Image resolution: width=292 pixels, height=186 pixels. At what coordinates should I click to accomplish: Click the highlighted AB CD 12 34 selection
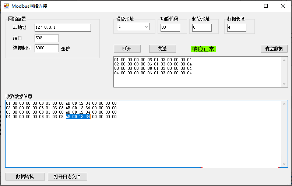pyautogui.click(x=78, y=117)
